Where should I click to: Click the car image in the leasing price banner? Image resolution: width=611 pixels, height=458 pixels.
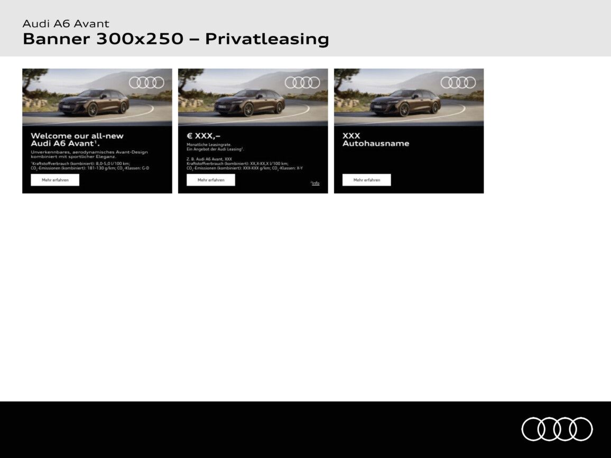point(249,102)
